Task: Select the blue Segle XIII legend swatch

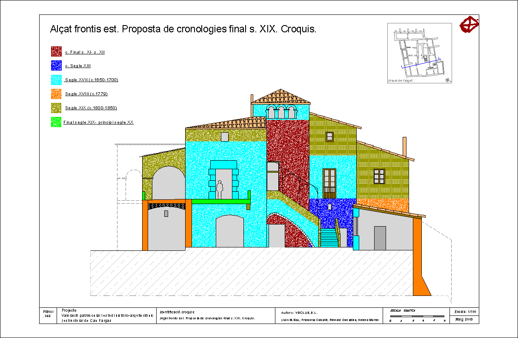Action: 57,66
